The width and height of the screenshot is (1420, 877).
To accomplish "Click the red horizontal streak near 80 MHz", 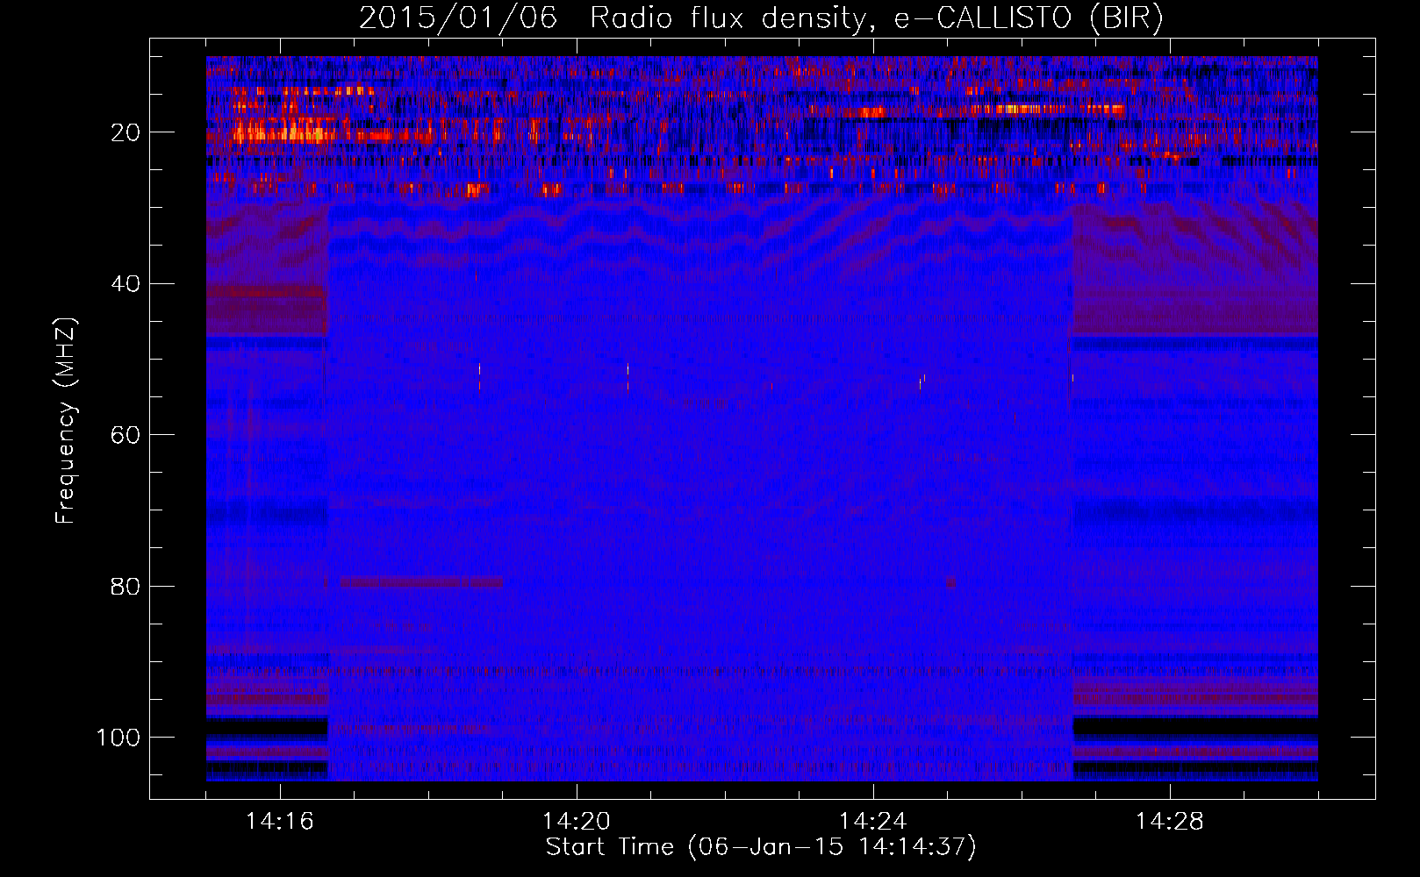I will click(x=422, y=582).
